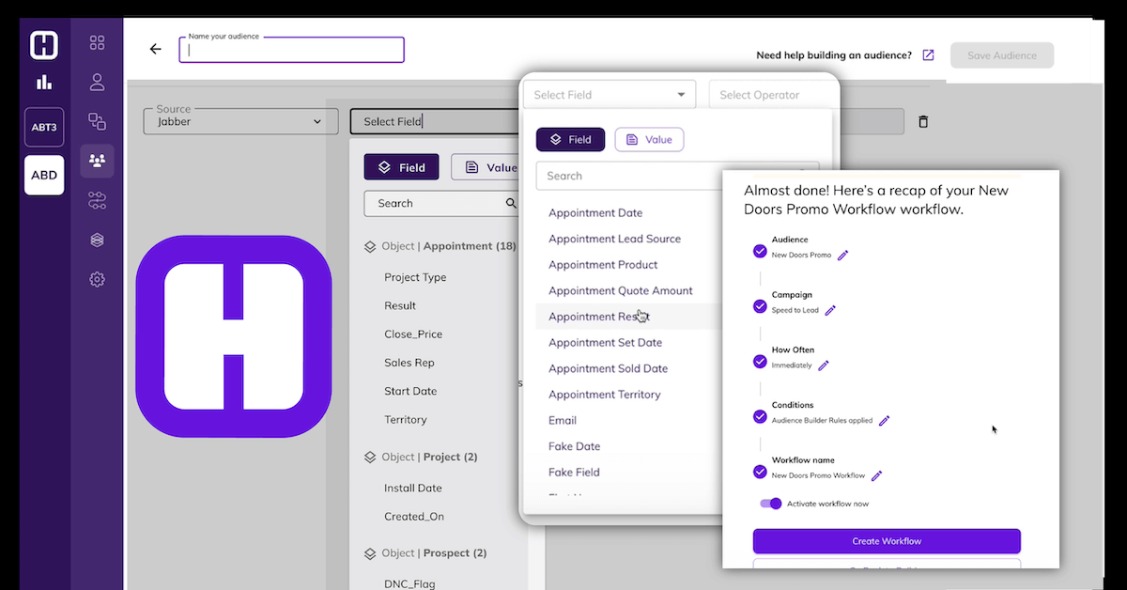Viewport: 1127px width, 590px height.
Task: Open the Source dropdown showing Jabber
Action: tap(240, 121)
